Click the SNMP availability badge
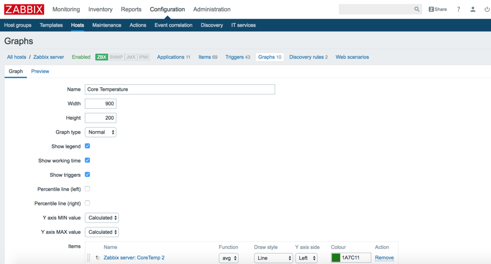The width and height of the screenshot is (491, 264). click(116, 57)
